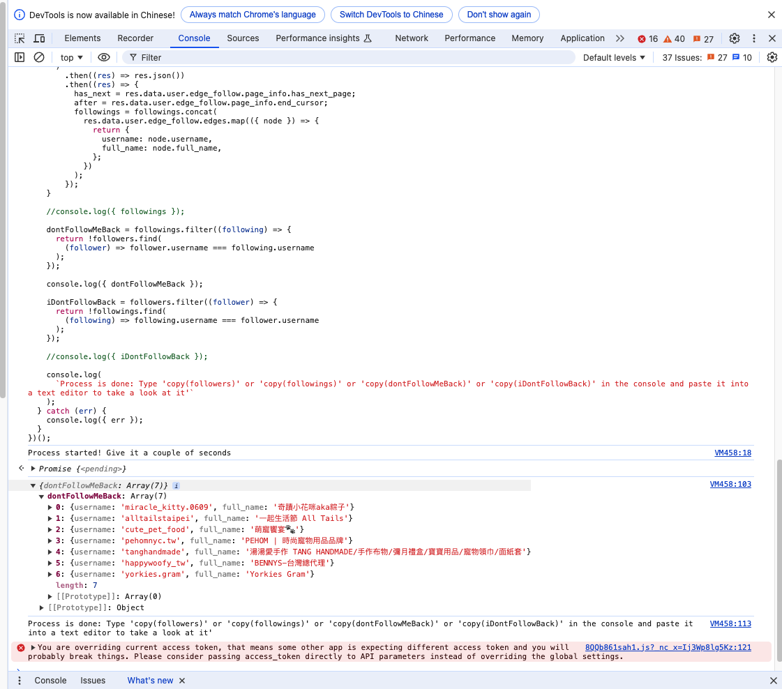Viewport: 782px width, 689px height.
Task: Switch to the Network tab
Action: [x=412, y=38]
